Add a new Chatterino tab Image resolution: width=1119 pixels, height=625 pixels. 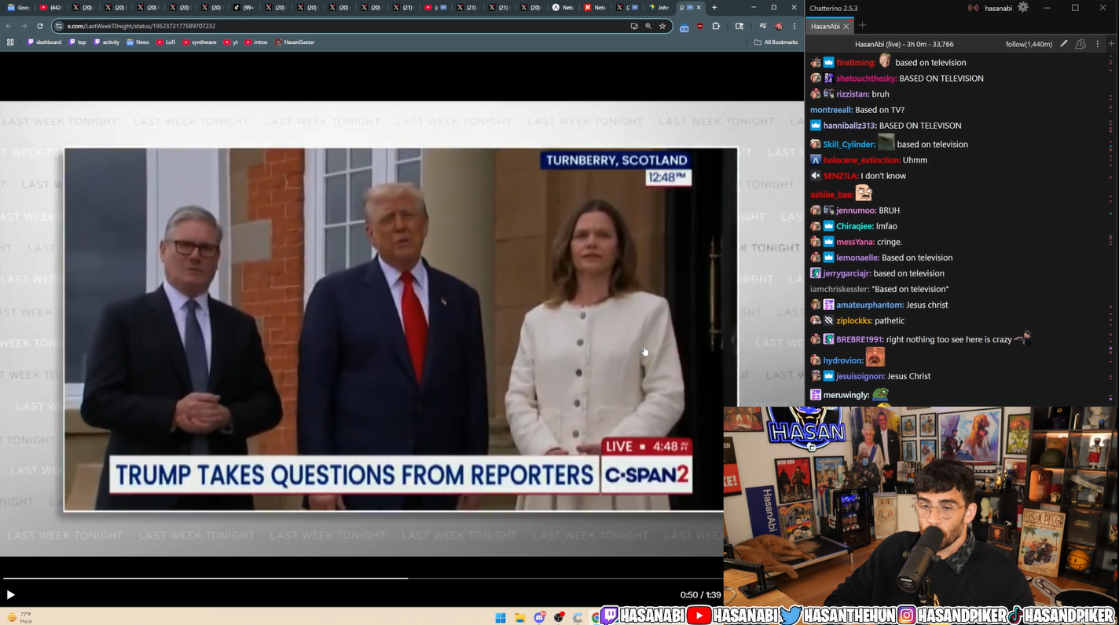coord(863,26)
